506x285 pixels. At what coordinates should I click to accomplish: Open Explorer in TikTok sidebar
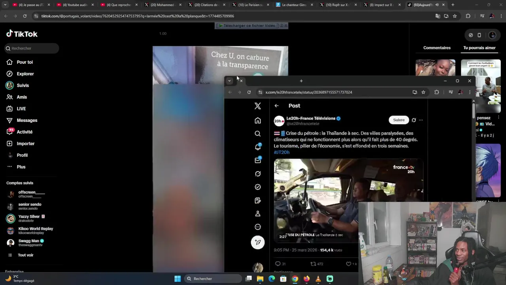[25, 74]
